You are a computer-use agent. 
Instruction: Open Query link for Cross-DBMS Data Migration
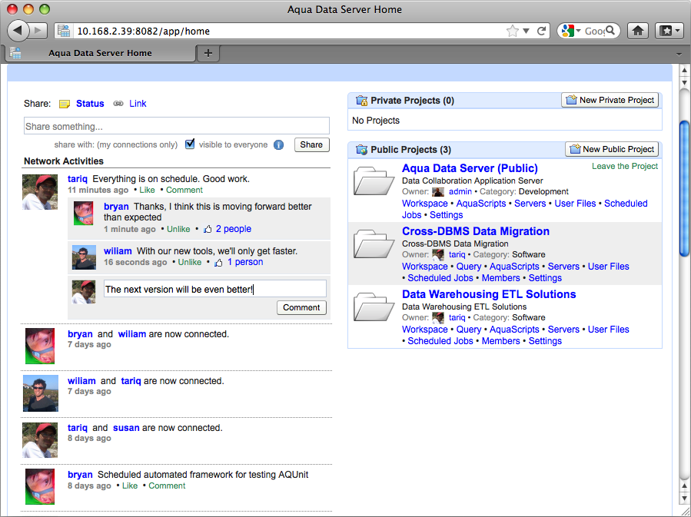pyautogui.click(x=468, y=267)
